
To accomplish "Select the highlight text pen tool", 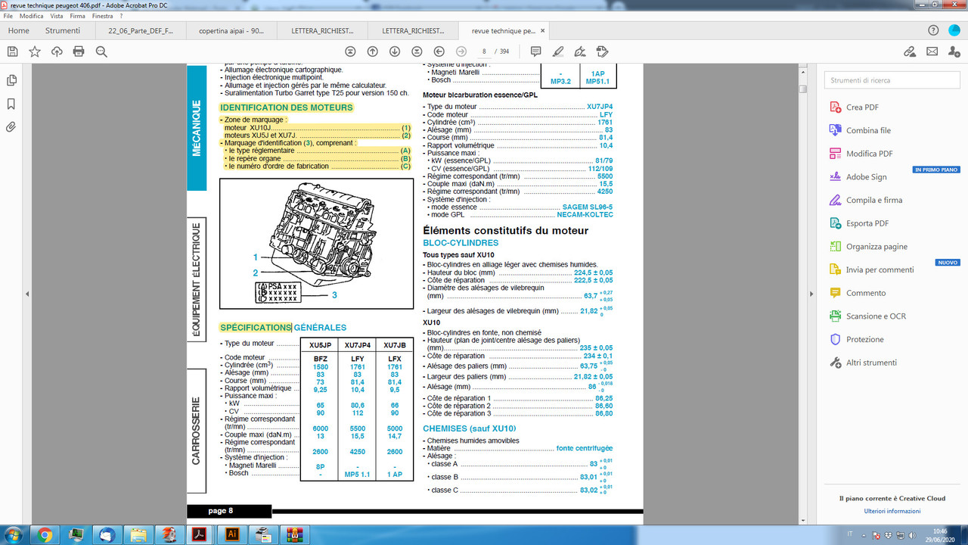I will point(558,51).
